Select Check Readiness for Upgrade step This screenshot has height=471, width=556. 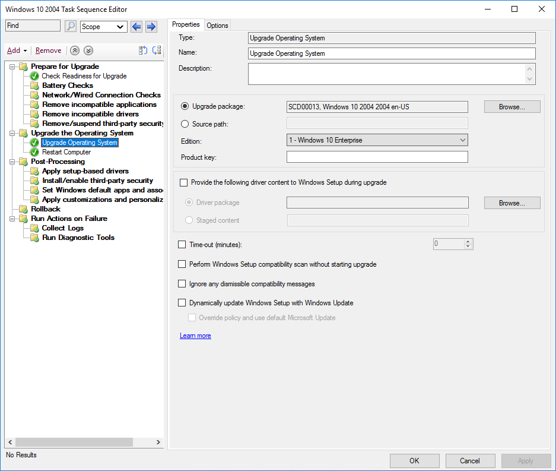pos(84,76)
